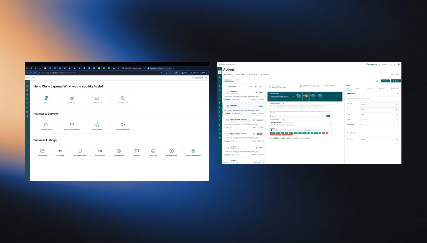Open the Attachments tab
Screen dimensions: 427x243
pos(395,89)
